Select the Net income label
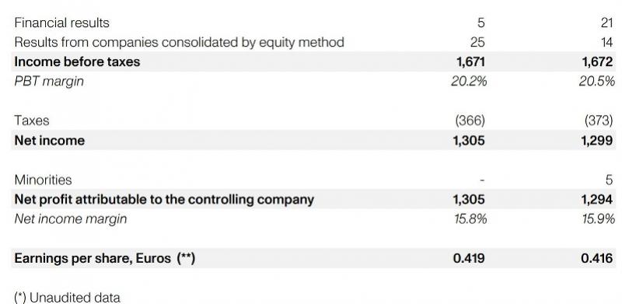 click(x=50, y=141)
